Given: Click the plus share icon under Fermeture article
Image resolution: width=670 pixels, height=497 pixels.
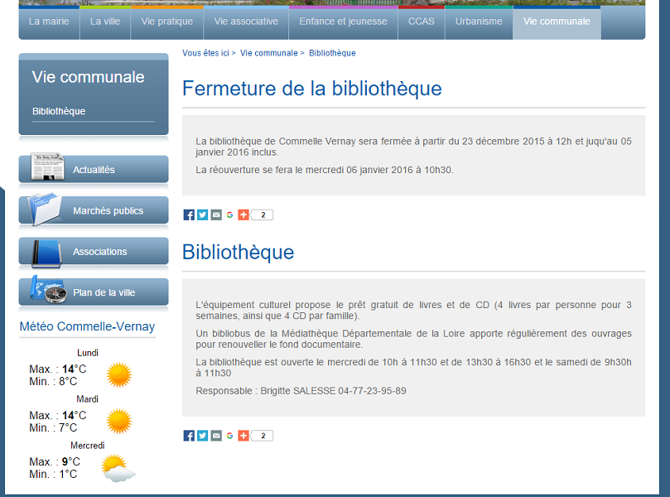Looking at the screenshot, I should 243,215.
